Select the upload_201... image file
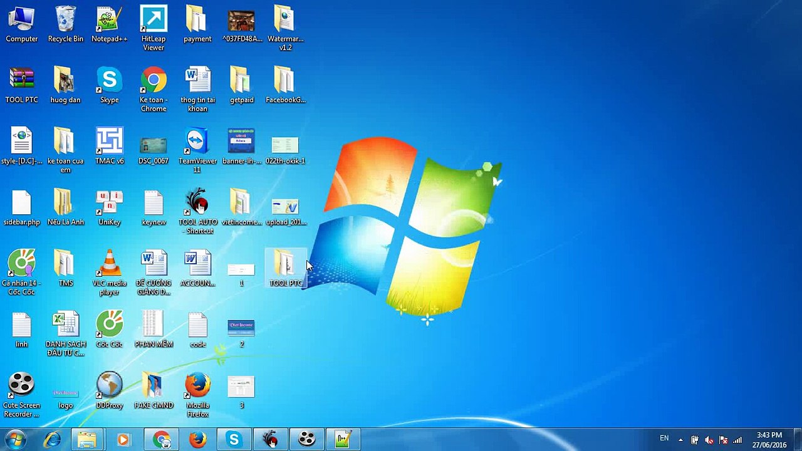802x451 pixels. point(286,212)
